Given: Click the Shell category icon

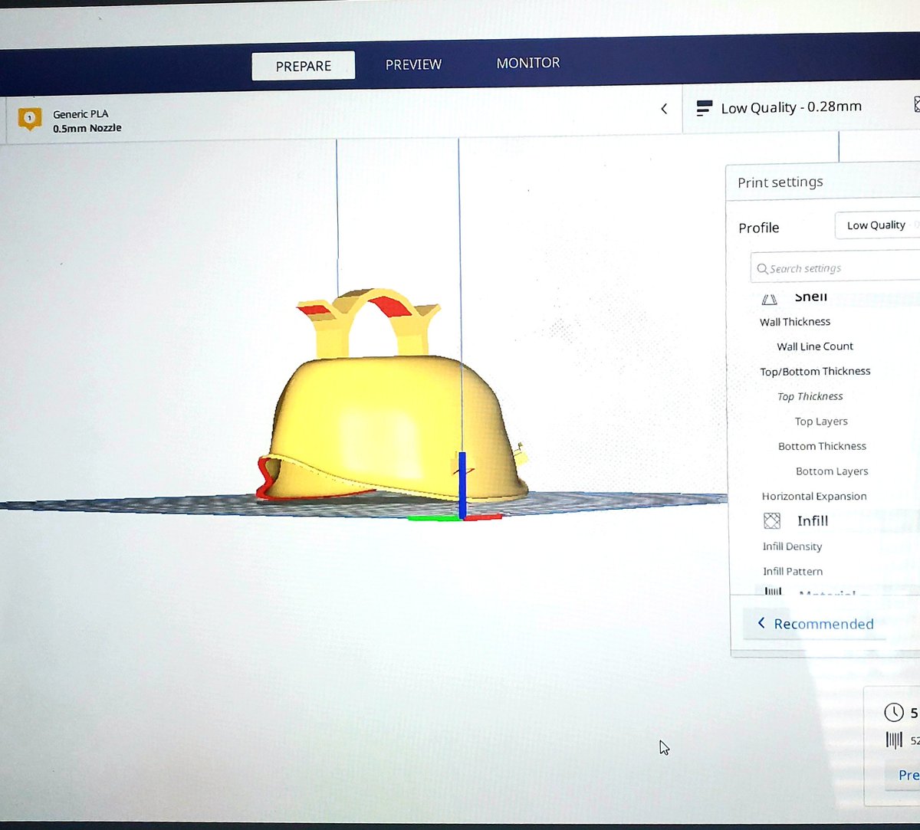Looking at the screenshot, I should 769,299.
